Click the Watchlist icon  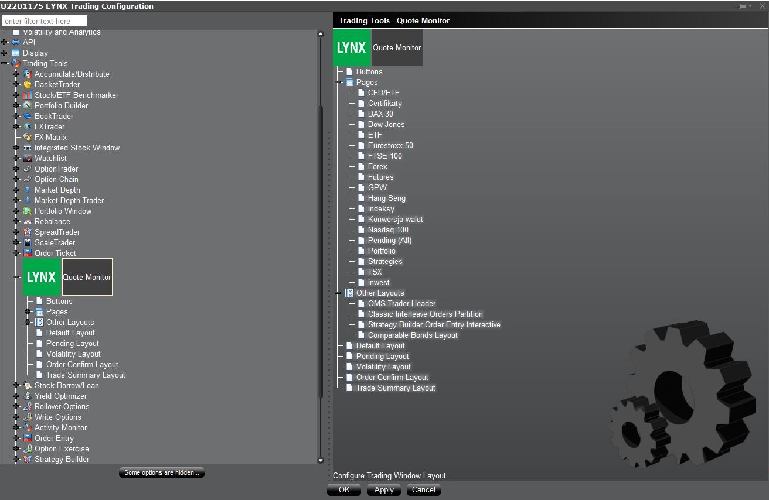[x=27, y=158]
